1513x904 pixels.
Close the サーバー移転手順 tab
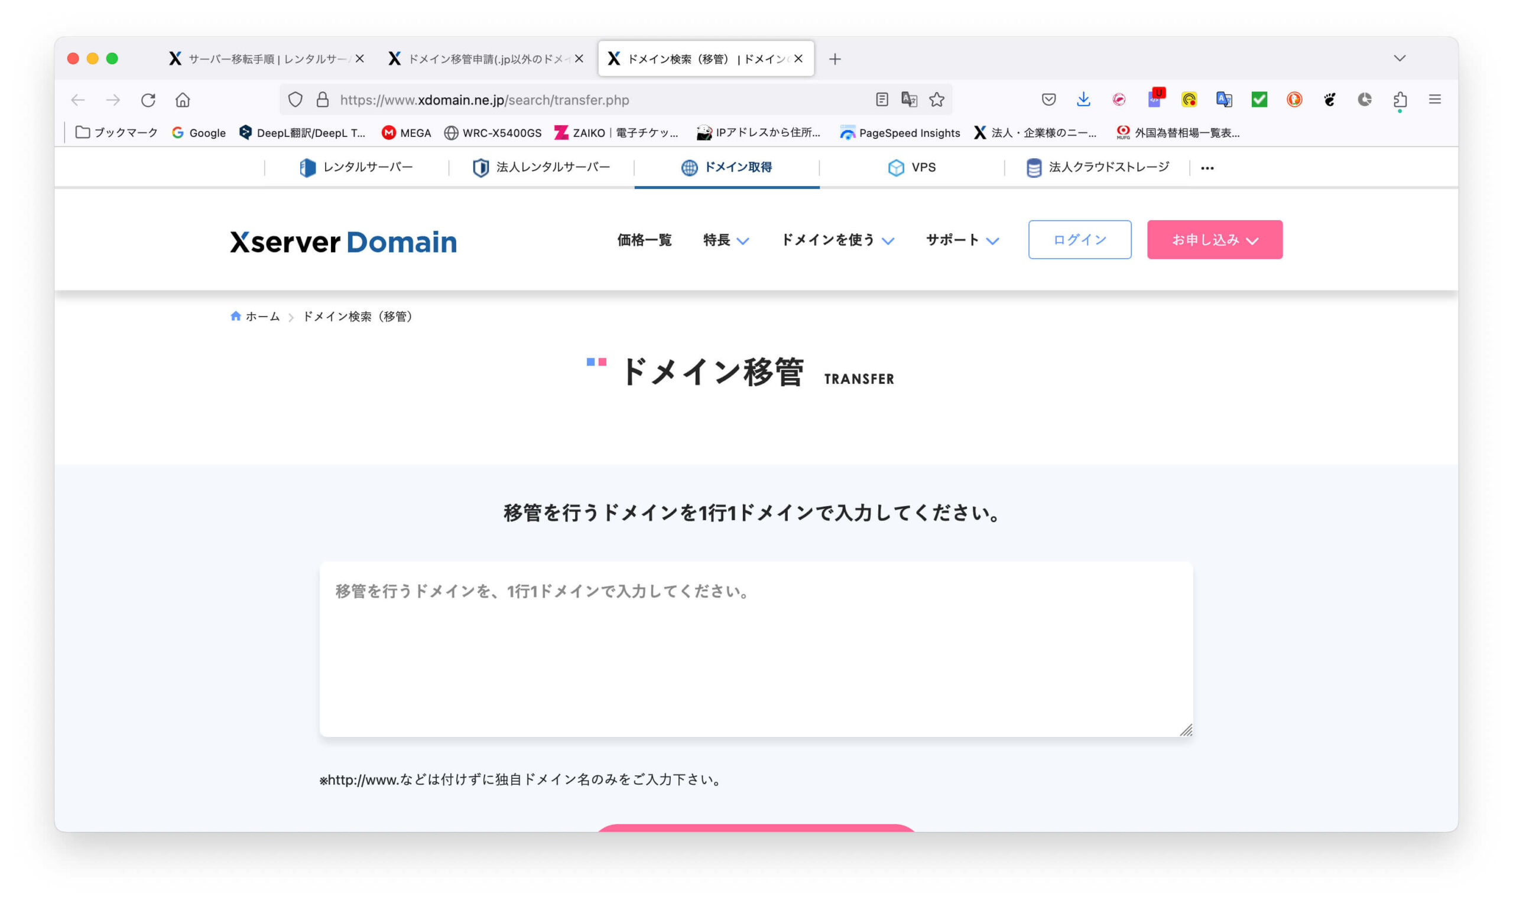360,58
